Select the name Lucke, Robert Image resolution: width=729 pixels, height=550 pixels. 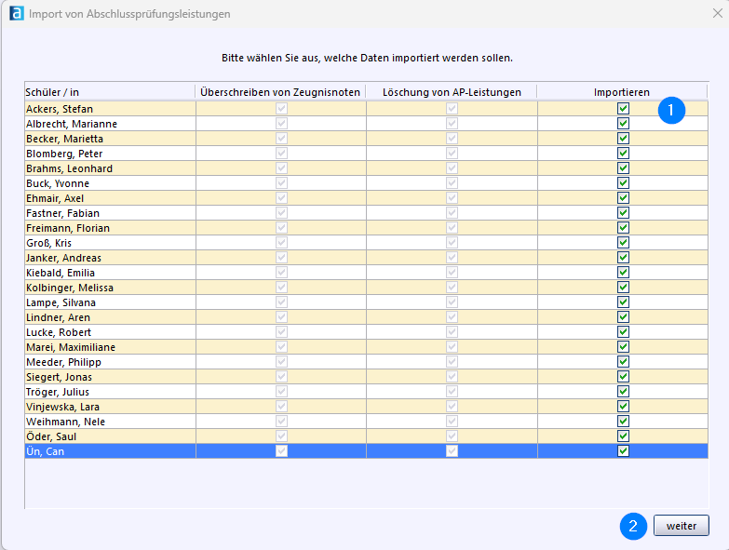tap(59, 331)
